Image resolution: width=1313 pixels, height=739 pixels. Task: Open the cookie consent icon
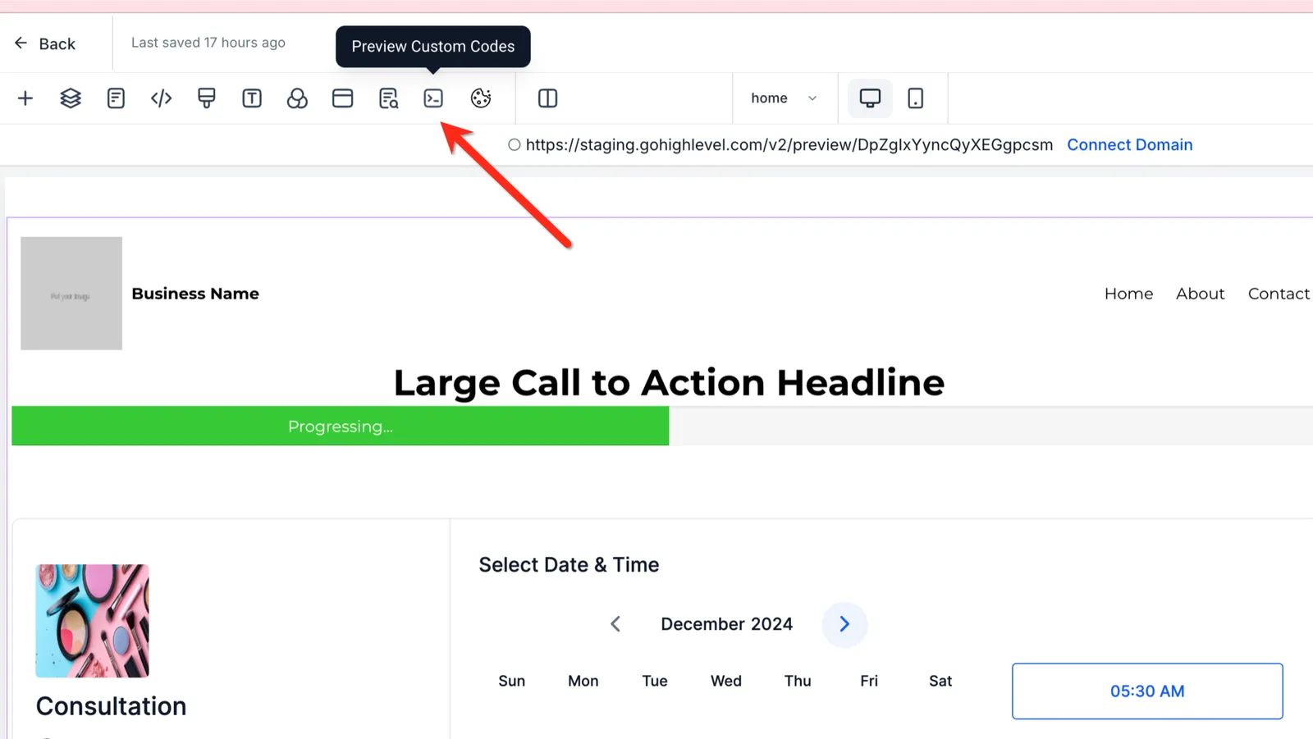(x=481, y=98)
